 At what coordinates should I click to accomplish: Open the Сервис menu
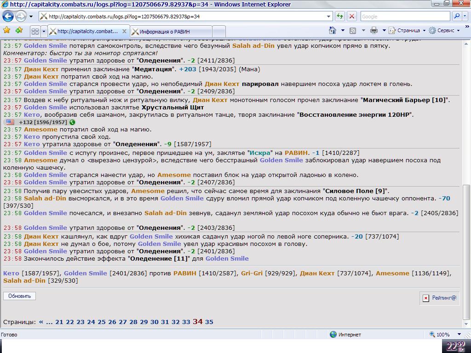point(444,31)
